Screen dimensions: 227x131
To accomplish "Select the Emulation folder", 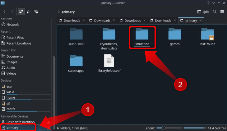I will click(x=142, y=35).
